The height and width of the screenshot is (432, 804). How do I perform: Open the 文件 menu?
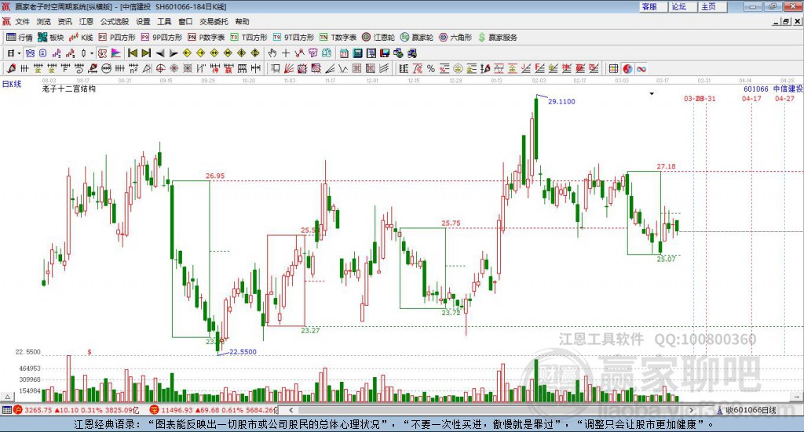pyautogui.click(x=23, y=21)
